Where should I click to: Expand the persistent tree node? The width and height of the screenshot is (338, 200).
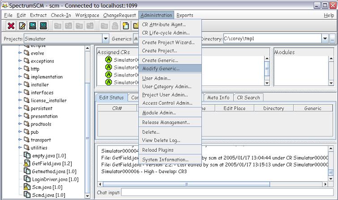[x=20, y=108]
